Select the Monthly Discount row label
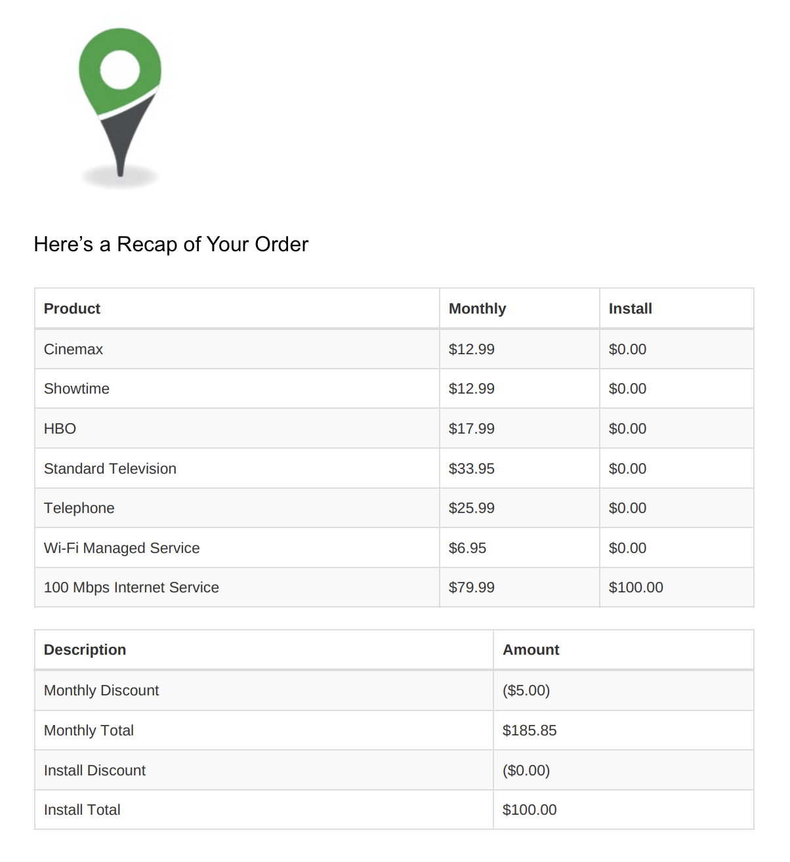 click(102, 690)
